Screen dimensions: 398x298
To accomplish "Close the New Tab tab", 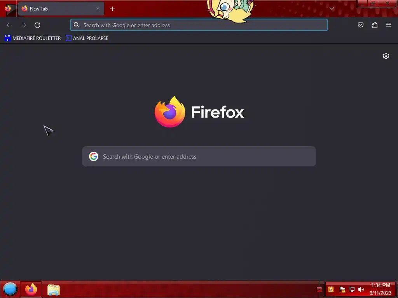I will coord(98,9).
